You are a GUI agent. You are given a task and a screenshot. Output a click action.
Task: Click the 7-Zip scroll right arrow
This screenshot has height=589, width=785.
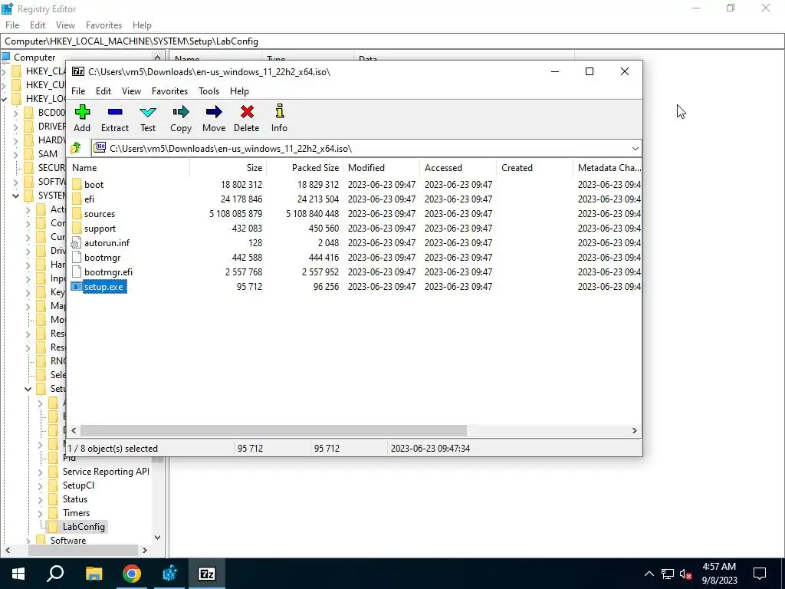pos(634,431)
